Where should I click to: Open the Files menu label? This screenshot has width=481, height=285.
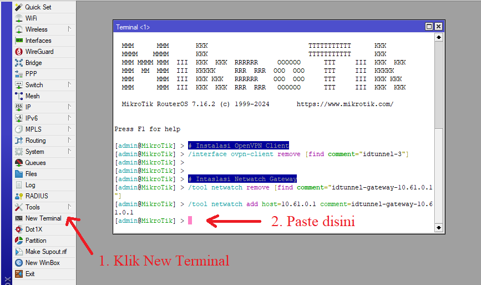point(31,174)
